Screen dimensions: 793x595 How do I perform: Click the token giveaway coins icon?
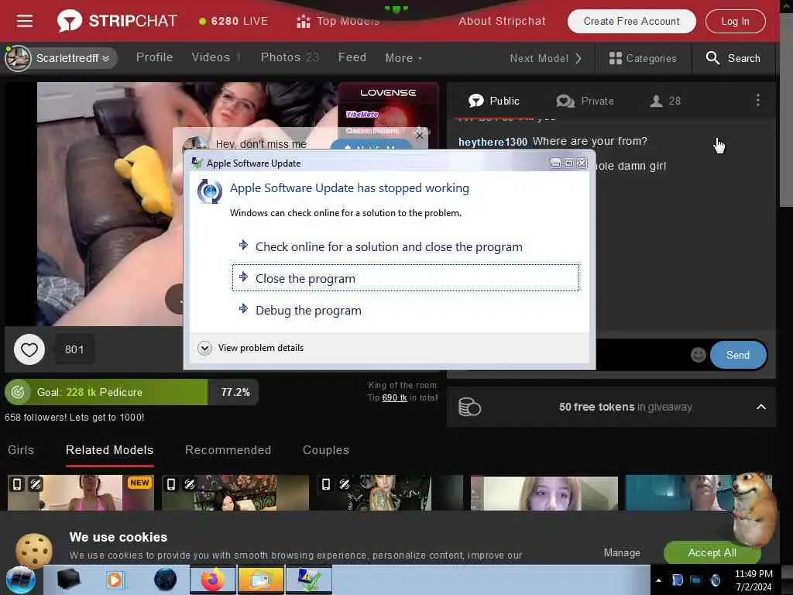(469, 407)
